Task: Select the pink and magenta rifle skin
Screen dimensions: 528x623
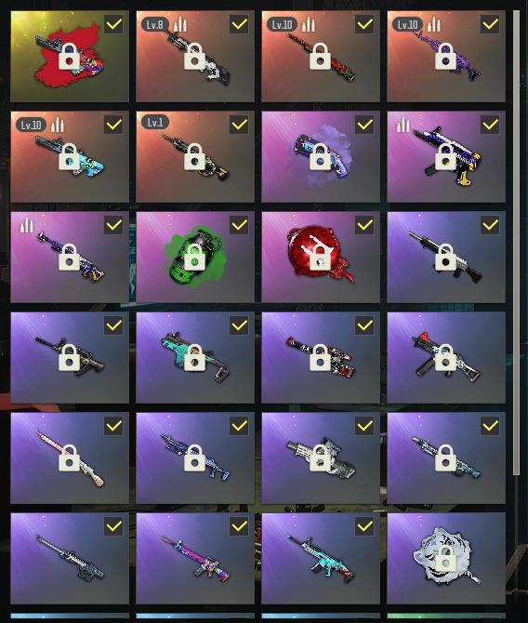Action: pos(195,558)
